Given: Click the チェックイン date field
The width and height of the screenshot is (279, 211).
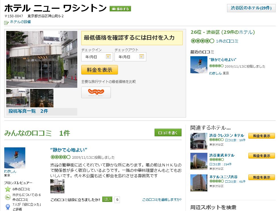Looking at the screenshot, I should coord(97,57).
